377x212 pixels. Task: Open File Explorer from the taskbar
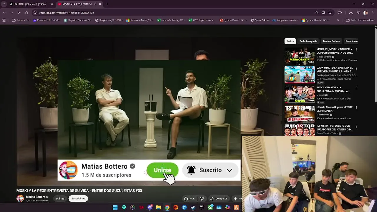[x=158, y=207]
